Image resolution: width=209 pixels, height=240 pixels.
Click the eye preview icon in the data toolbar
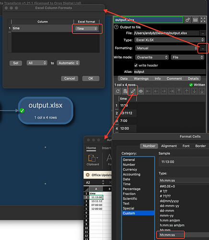tap(140, 91)
